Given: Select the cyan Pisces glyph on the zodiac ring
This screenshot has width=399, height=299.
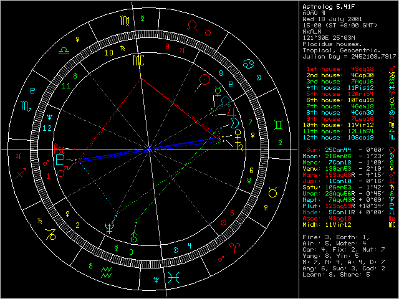Looking at the screenshot, I should pyautogui.click(x=173, y=277).
